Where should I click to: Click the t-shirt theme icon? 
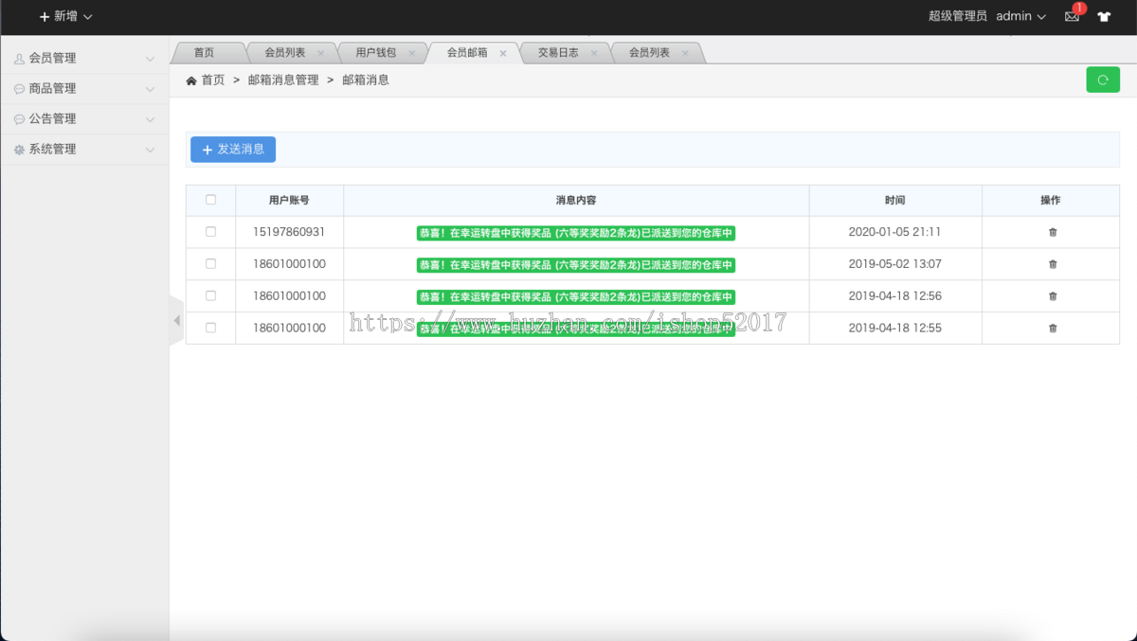coord(1104,16)
